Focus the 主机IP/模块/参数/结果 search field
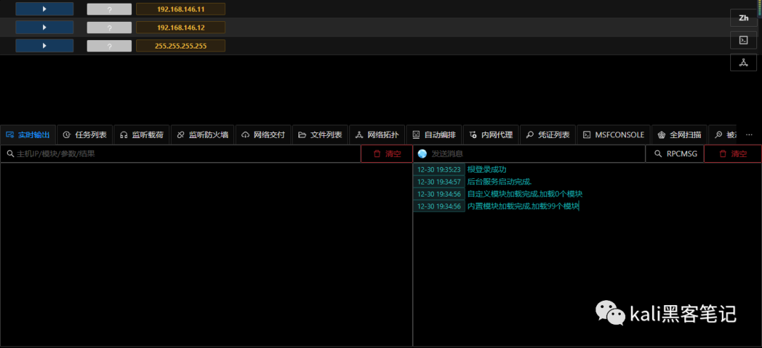Screen dimensions: 762x348 pyautogui.click(x=181, y=154)
